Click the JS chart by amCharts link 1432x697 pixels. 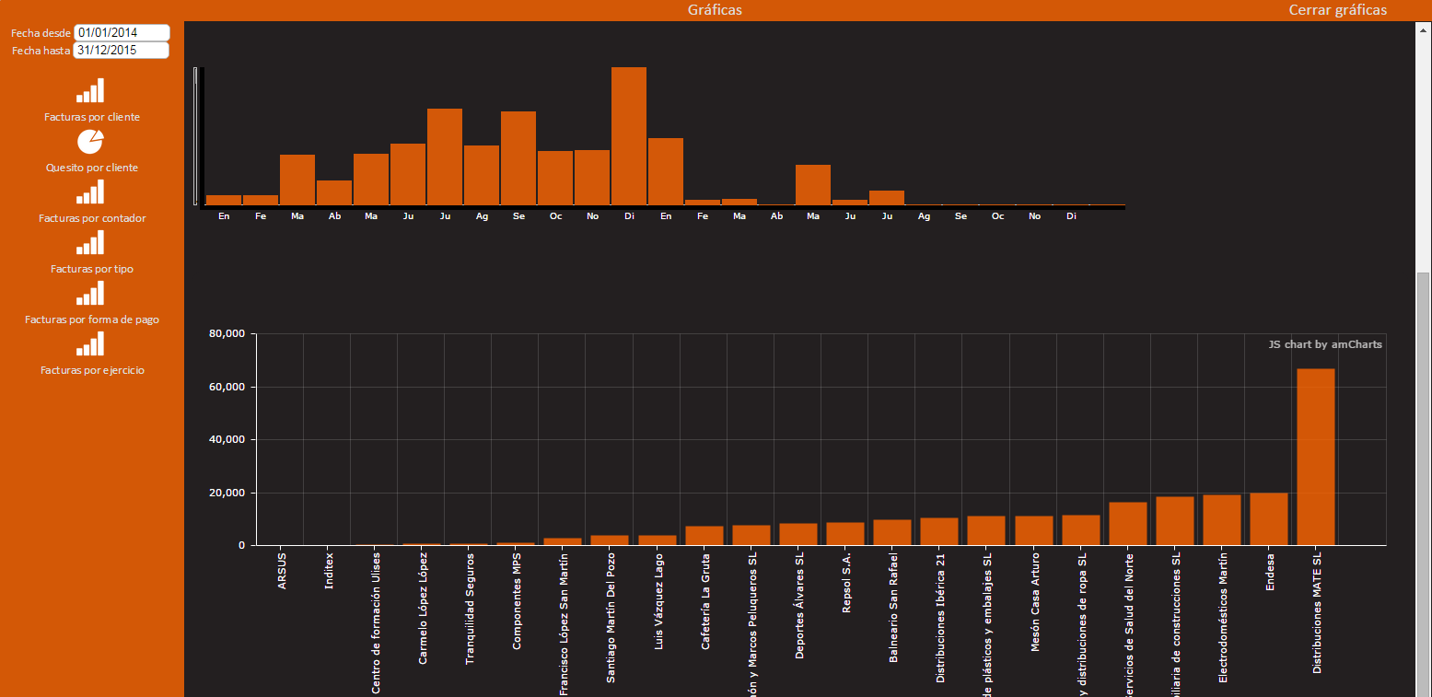click(x=1324, y=344)
